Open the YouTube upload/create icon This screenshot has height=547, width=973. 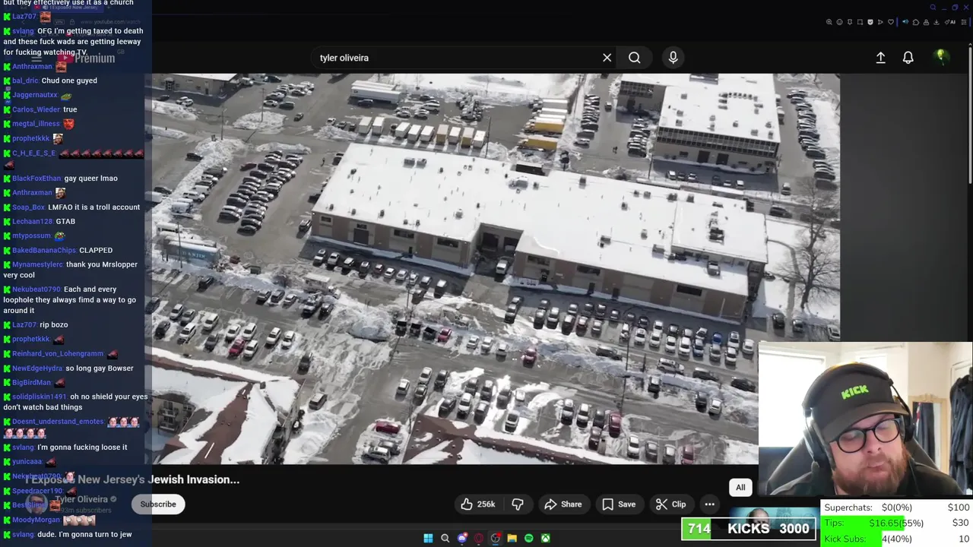[x=880, y=58]
